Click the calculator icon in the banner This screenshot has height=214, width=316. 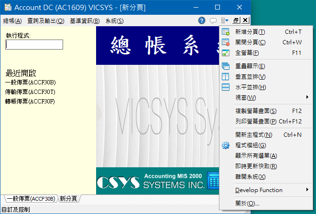point(213,181)
